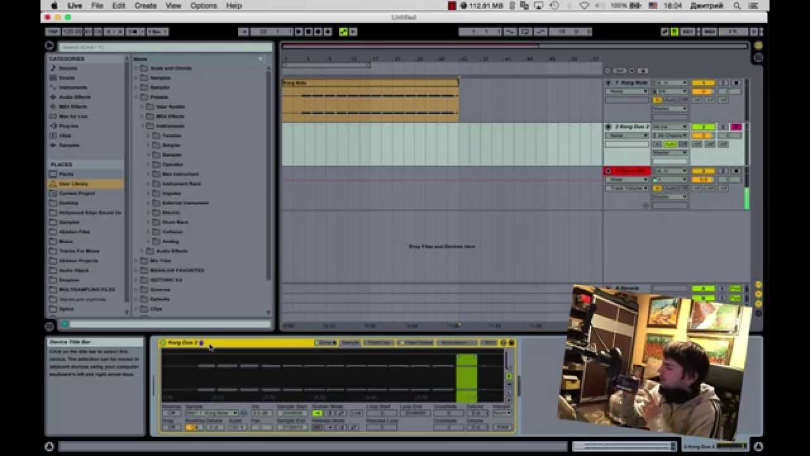Switch to Sampler Zone tab
810x456 pixels.
(x=326, y=343)
